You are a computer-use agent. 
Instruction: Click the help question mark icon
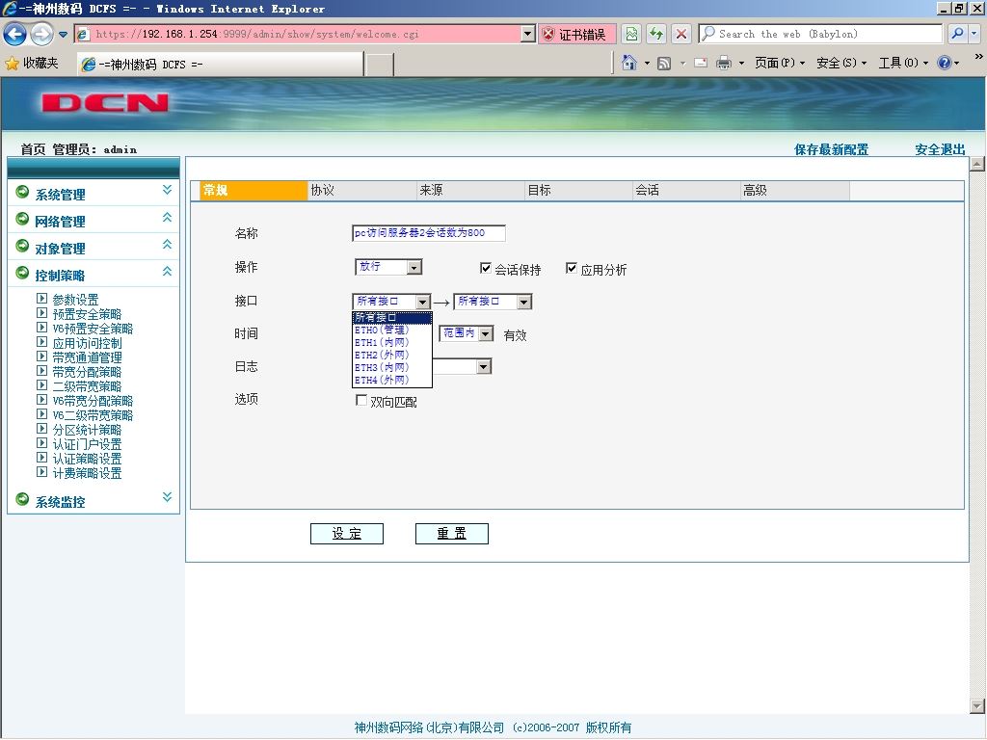[944, 63]
